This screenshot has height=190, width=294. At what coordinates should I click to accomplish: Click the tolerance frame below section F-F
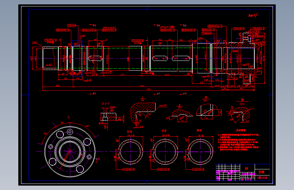[163, 169]
